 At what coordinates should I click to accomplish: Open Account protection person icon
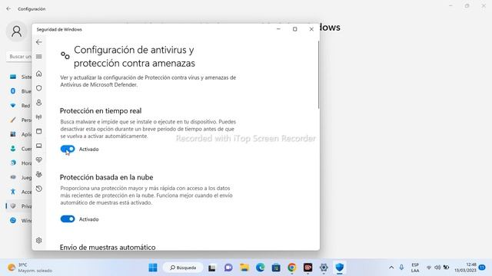click(39, 102)
